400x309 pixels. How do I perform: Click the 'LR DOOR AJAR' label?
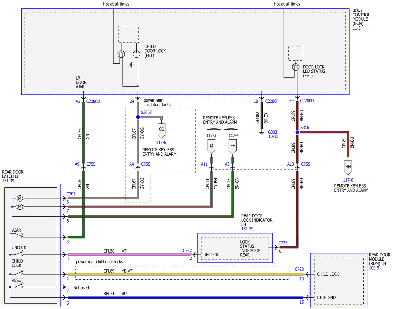click(x=80, y=82)
